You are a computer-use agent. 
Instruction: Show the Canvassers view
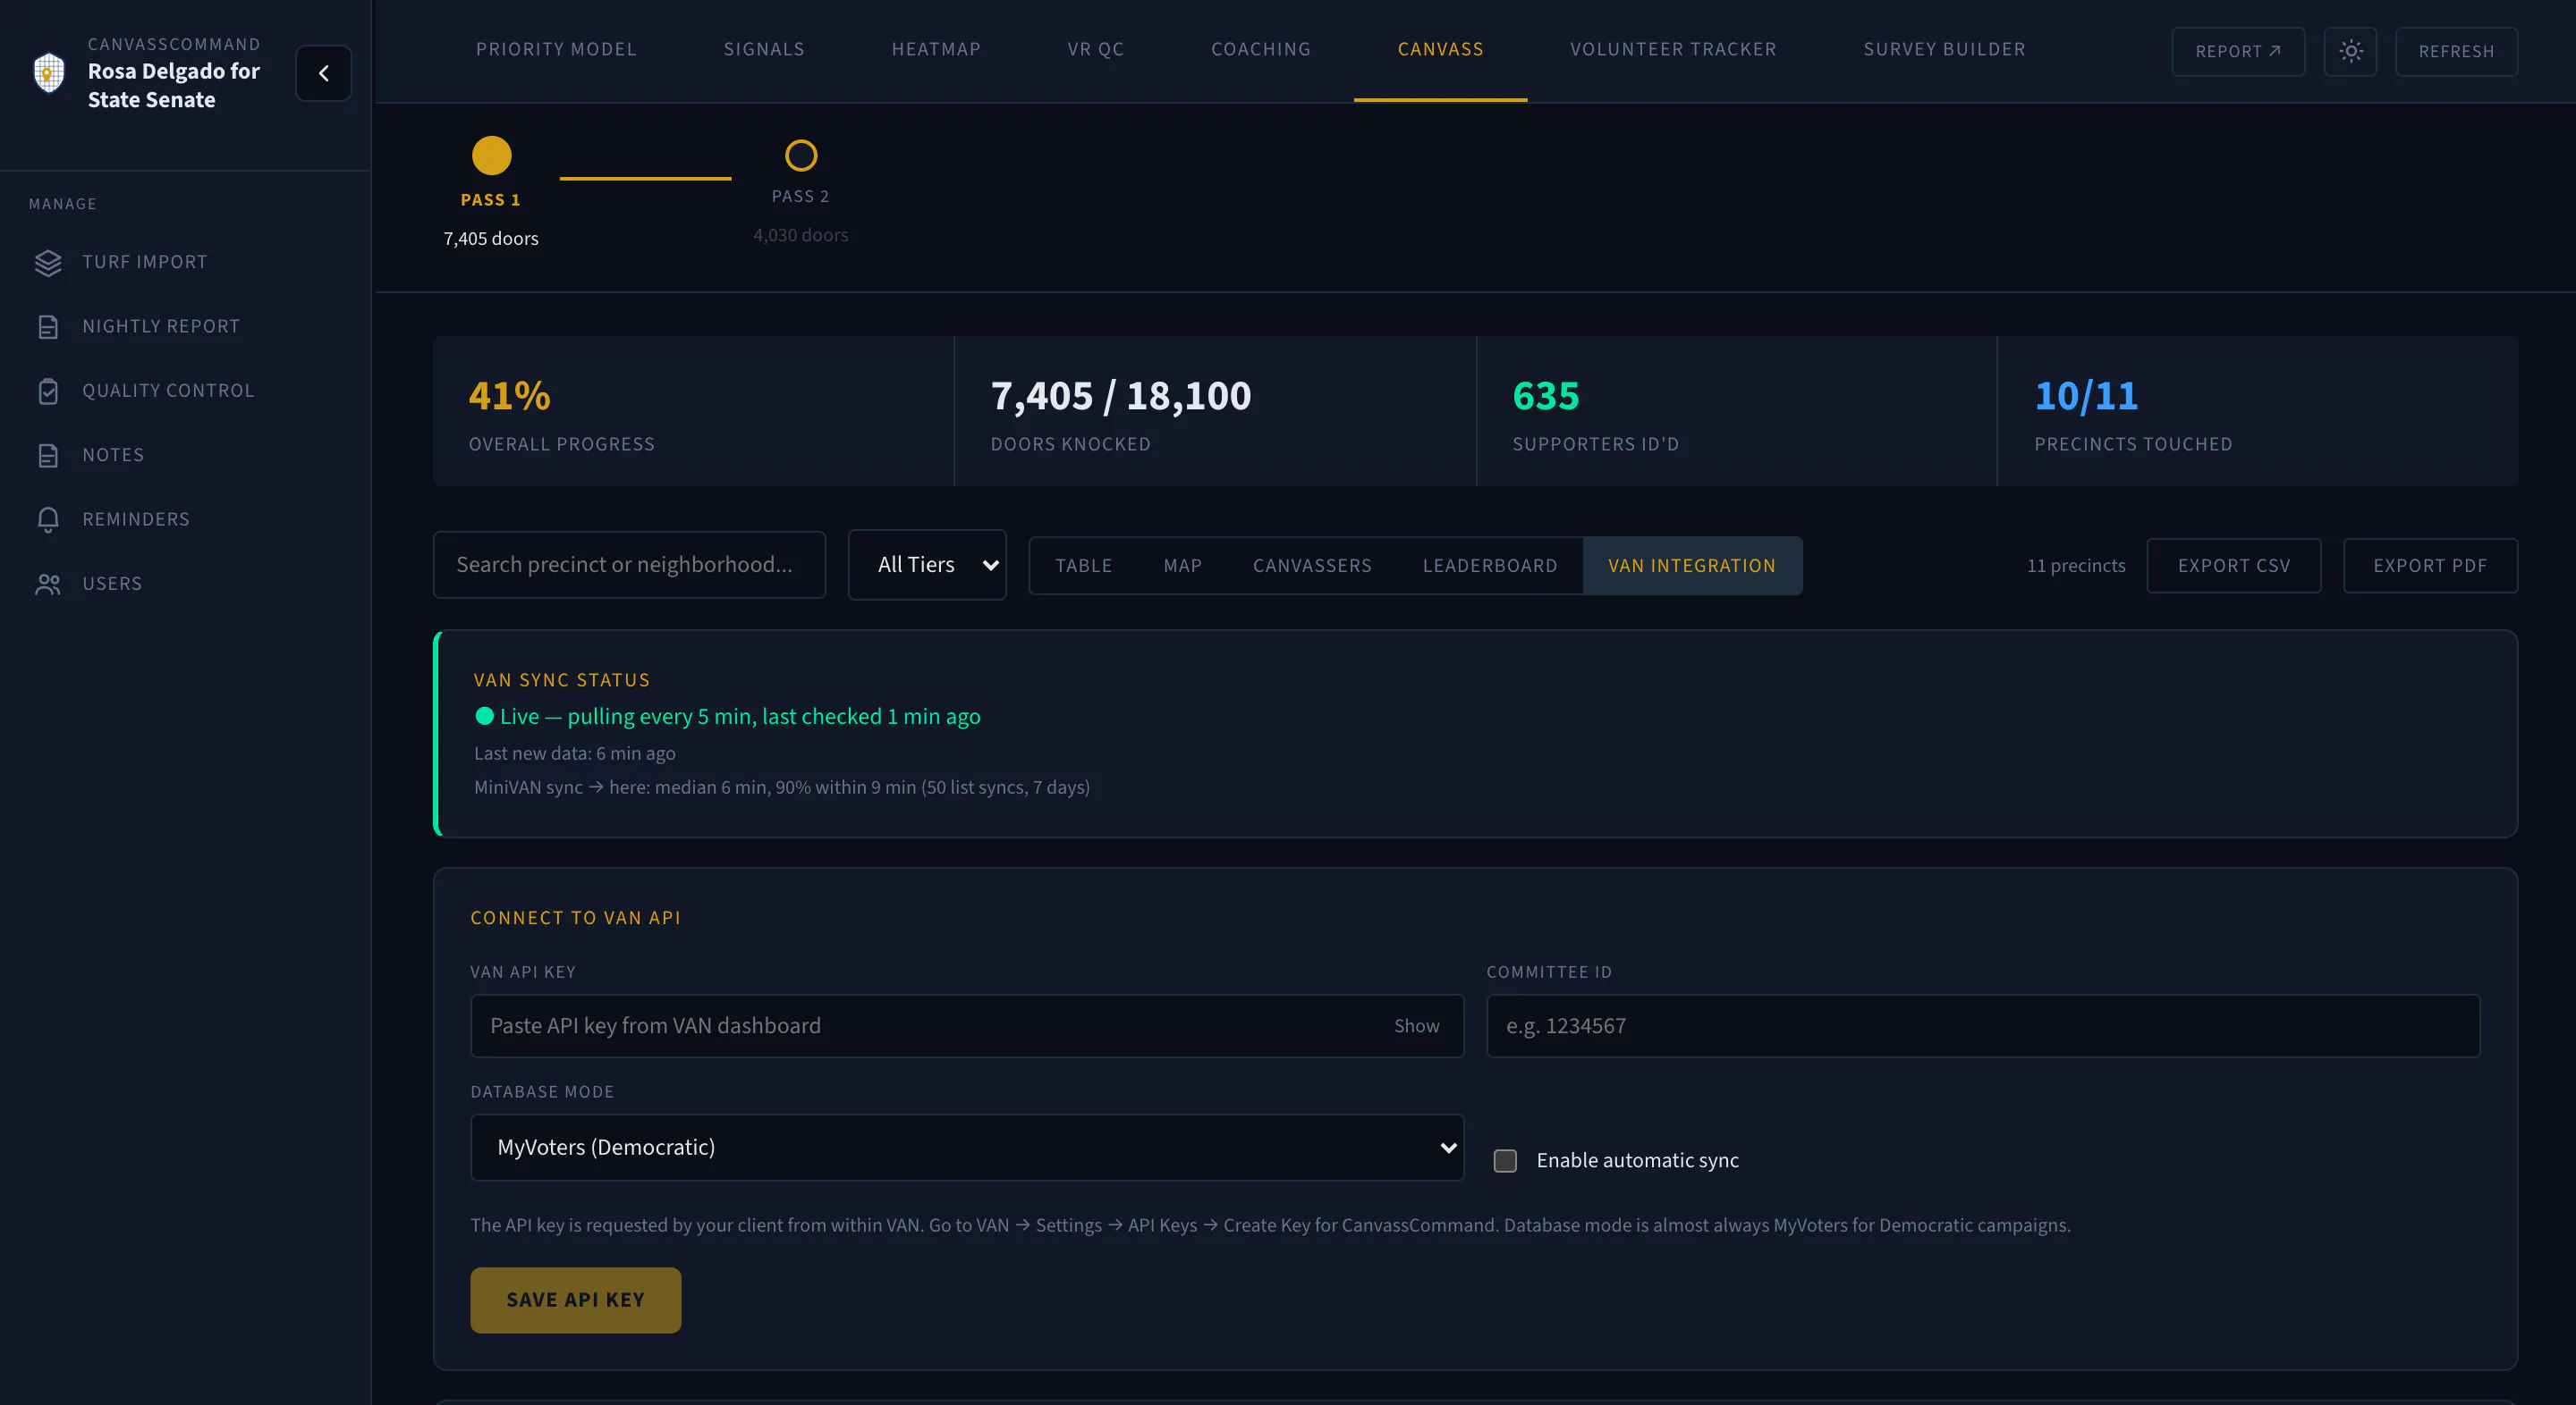(x=1312, y=566)
